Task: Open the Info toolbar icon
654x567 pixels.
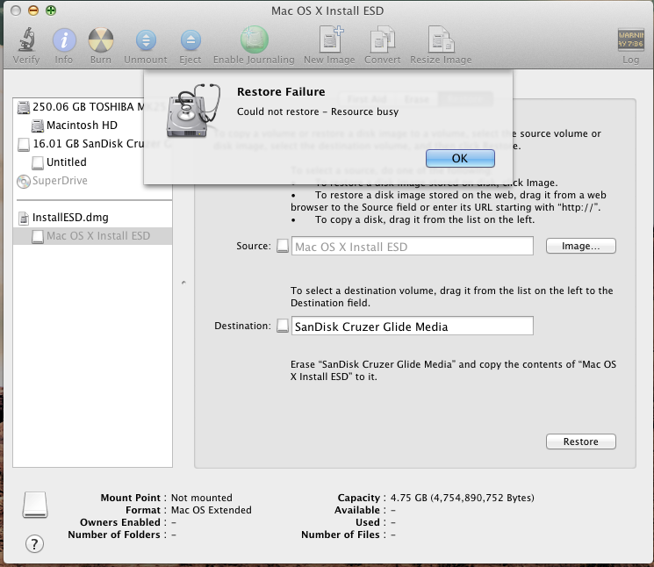Action: point(64,46)
